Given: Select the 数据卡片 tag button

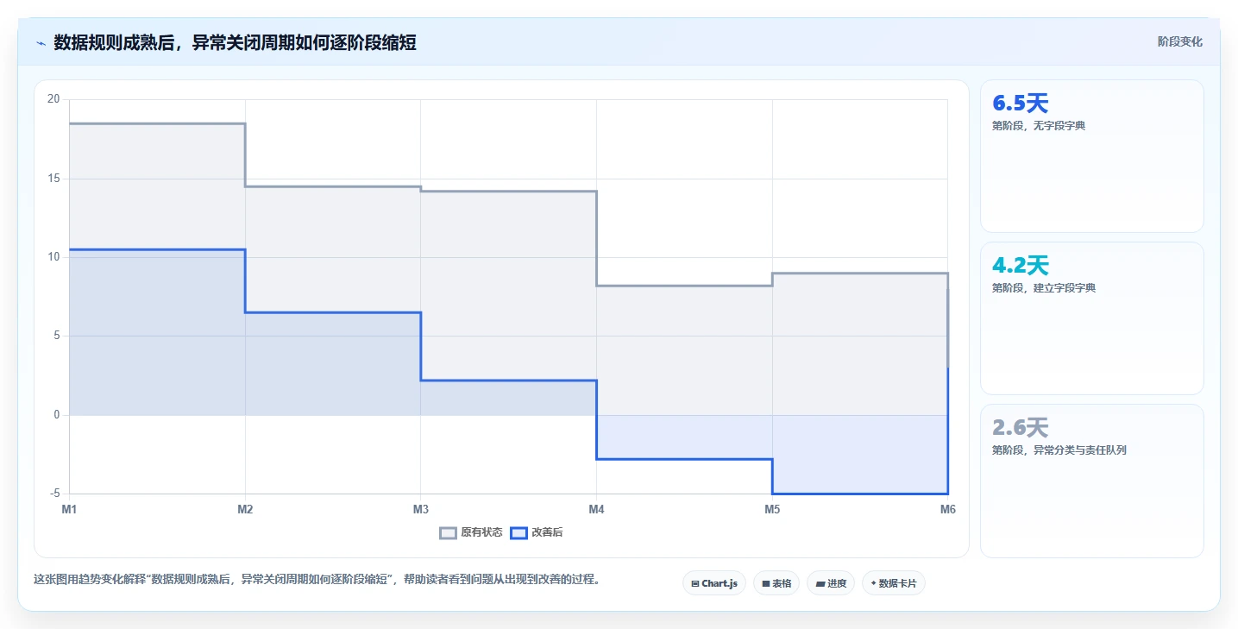Looking at the screenshot, I should (894, 583).
